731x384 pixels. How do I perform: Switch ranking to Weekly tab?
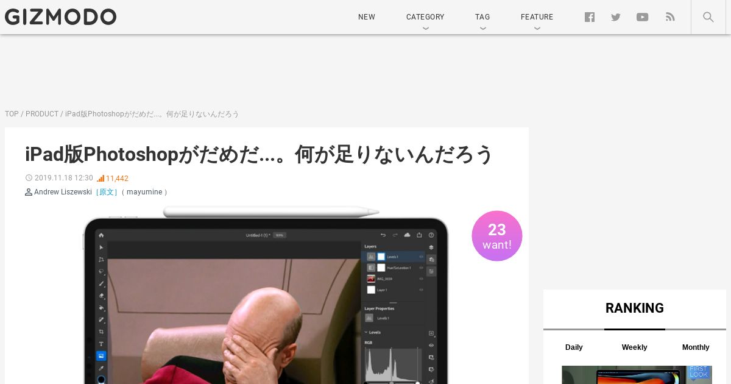pyautogui.click(x=635, y=347)
